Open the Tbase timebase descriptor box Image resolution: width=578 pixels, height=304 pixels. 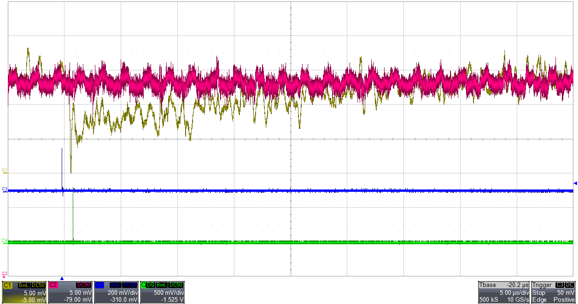(x=504, y=292)
